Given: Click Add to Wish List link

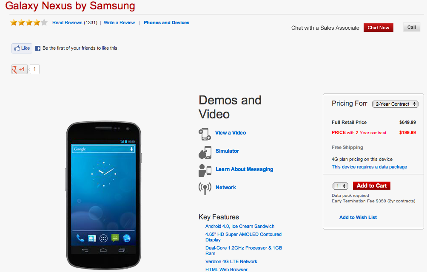Looking at the screenshot, I should pos(358,217).
